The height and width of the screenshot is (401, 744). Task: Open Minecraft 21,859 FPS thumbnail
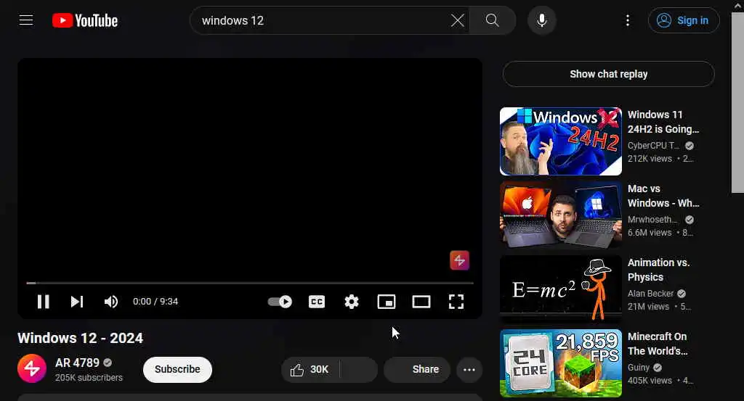[560, 363]
